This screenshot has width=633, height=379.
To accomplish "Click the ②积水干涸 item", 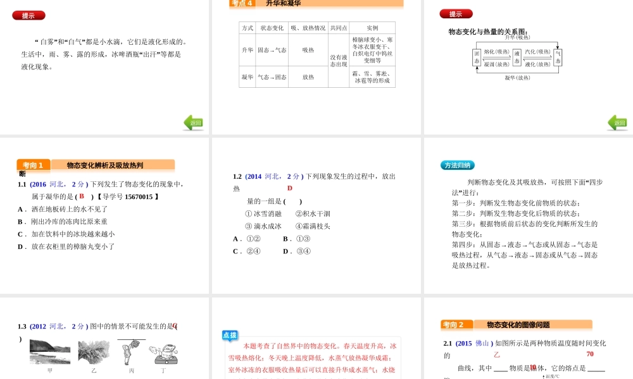I will [x=313, y=214].
